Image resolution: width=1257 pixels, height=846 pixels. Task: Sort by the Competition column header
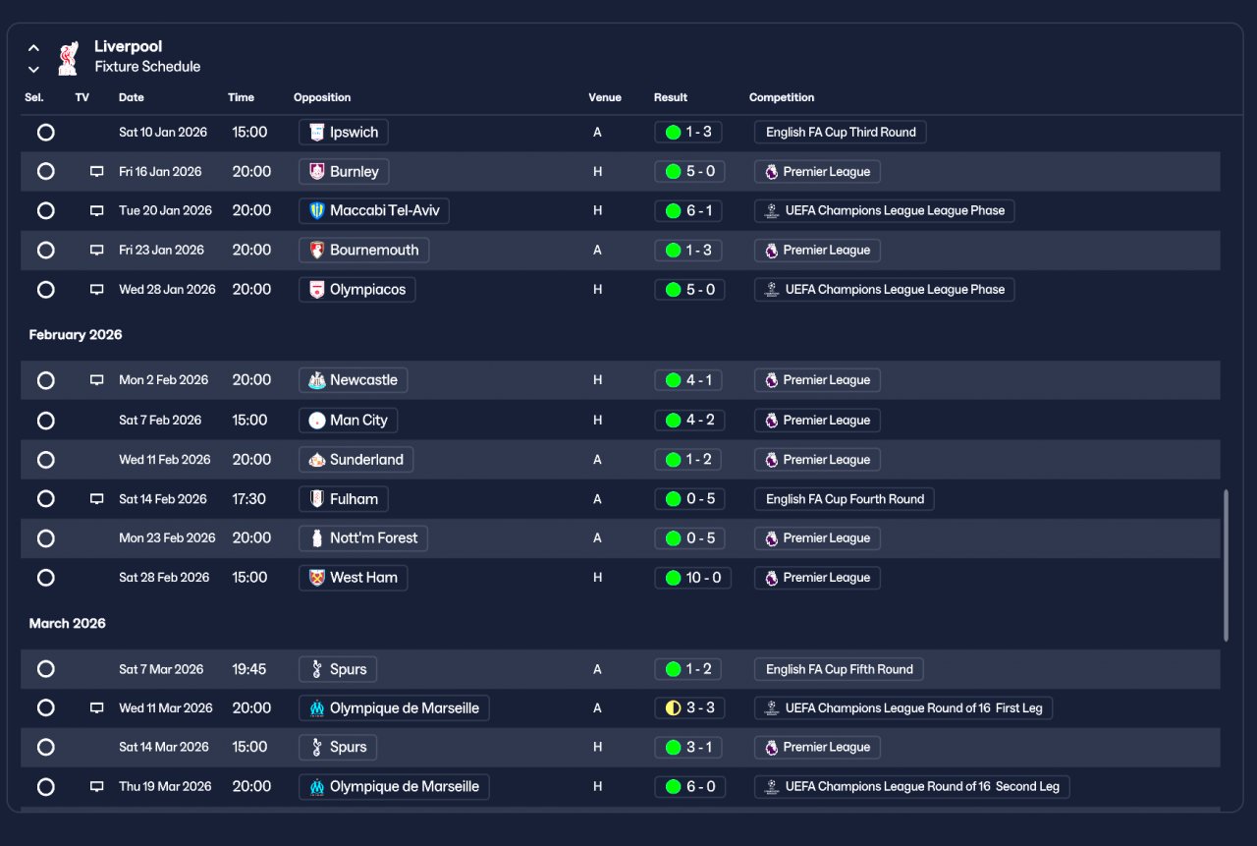(x=782, y=97)
